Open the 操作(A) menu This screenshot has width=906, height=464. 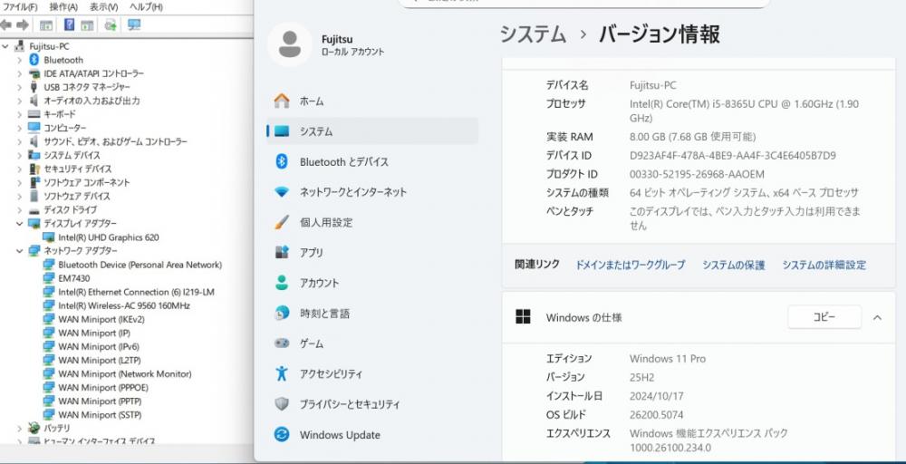tap(63, 7)
